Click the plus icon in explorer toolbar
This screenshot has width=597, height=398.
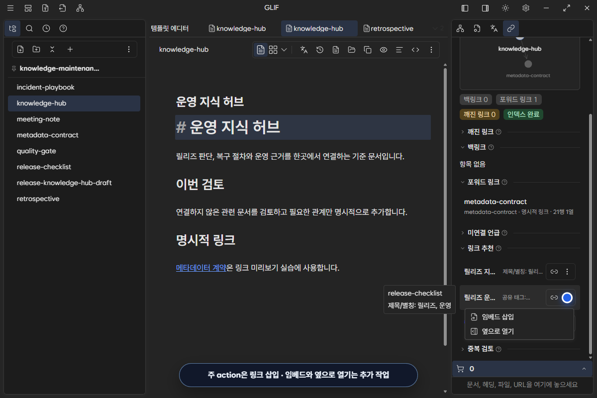70,49
